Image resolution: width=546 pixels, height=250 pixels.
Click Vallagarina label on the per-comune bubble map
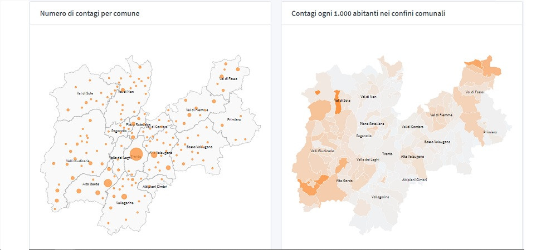(125, 203)
